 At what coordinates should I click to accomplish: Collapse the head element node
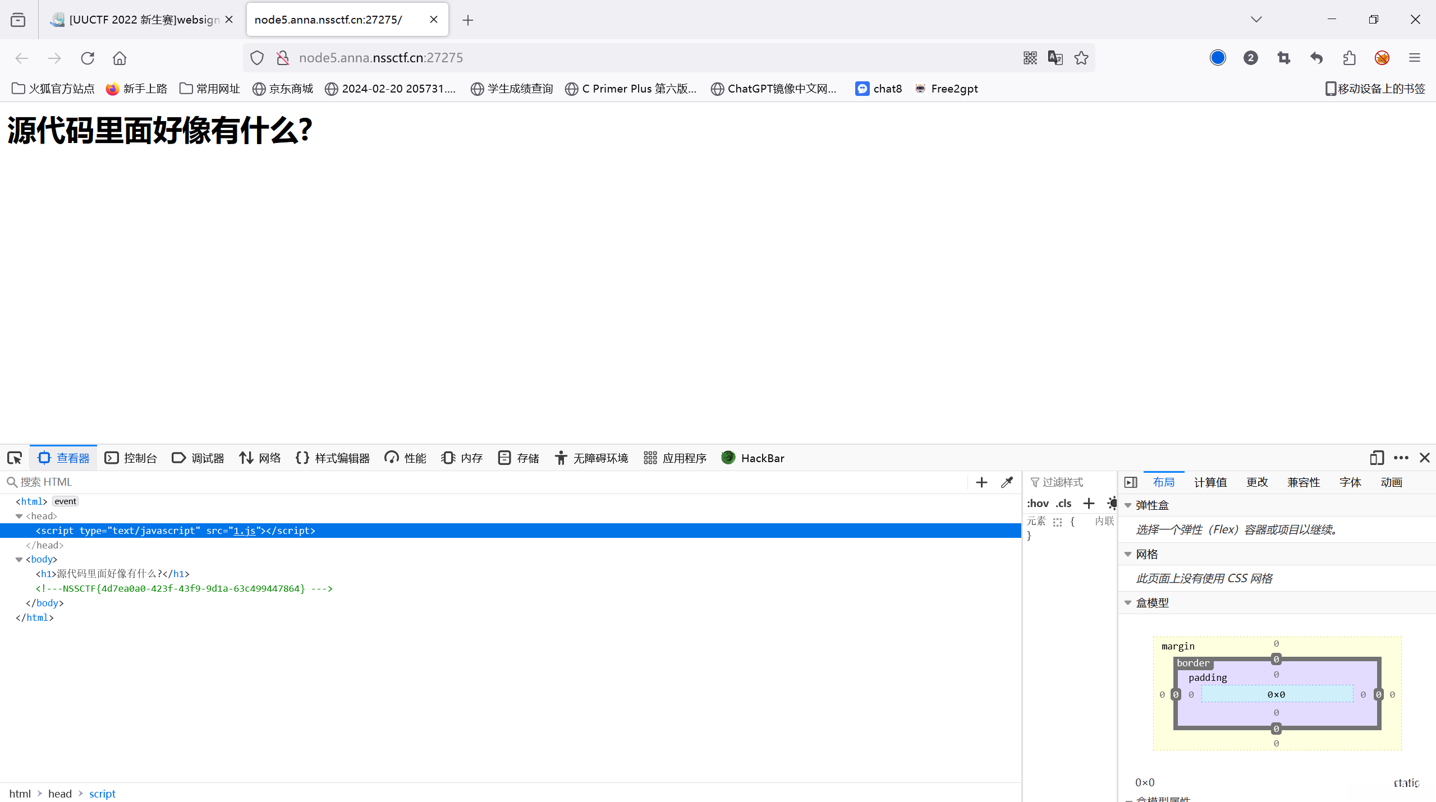point(19,516)
